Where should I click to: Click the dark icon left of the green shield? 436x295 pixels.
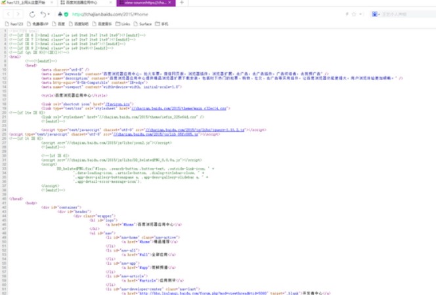(60, 14)
